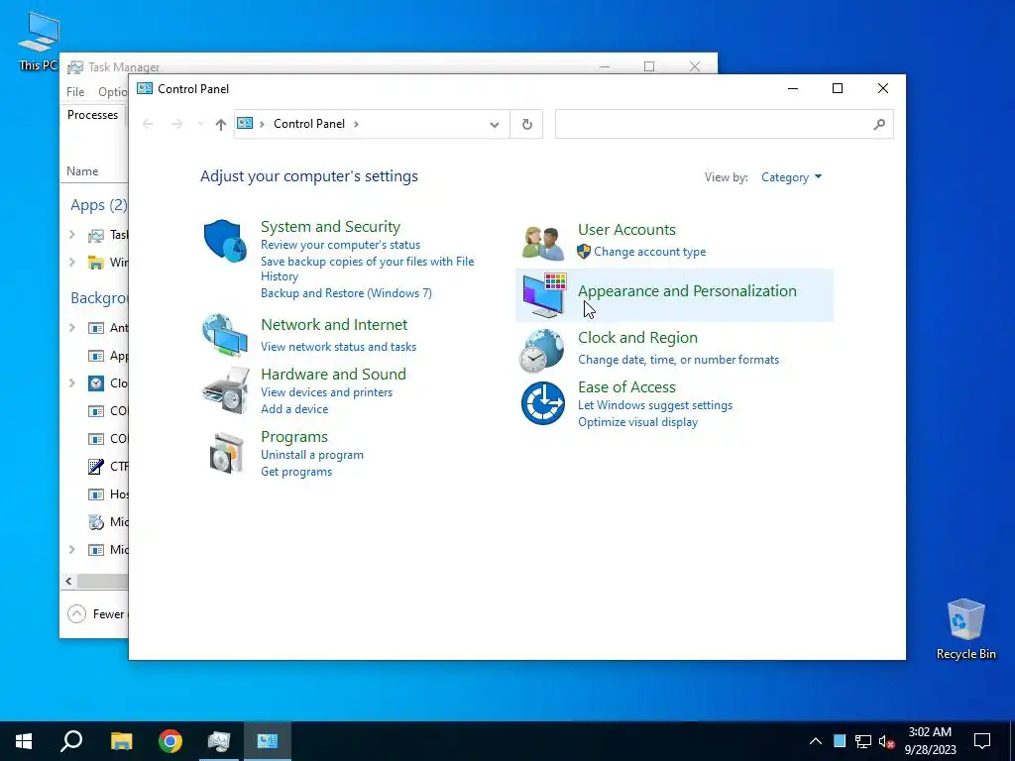Expand the Antimalware process row
Viewport: 1015px width, 761px height.
tap(71, 327)
